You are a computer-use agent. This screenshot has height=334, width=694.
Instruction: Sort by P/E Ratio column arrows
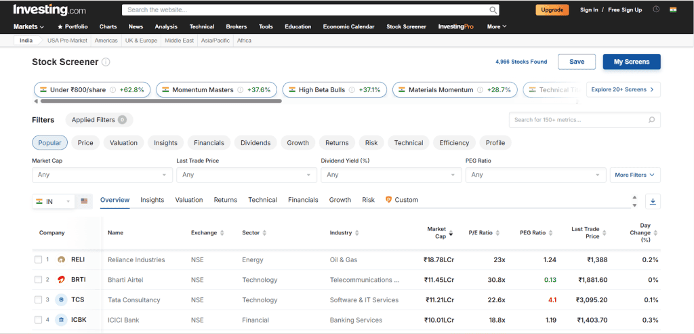click(497, 232)
